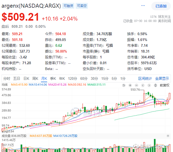Click the 可融资 tag
The height and width of the screenshot is (152, 173).
click(x=68, y=6)
